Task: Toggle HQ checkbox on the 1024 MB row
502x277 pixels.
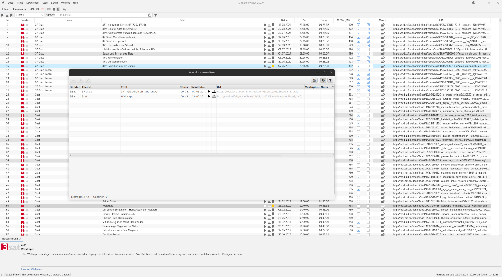Action: point(358,115)
